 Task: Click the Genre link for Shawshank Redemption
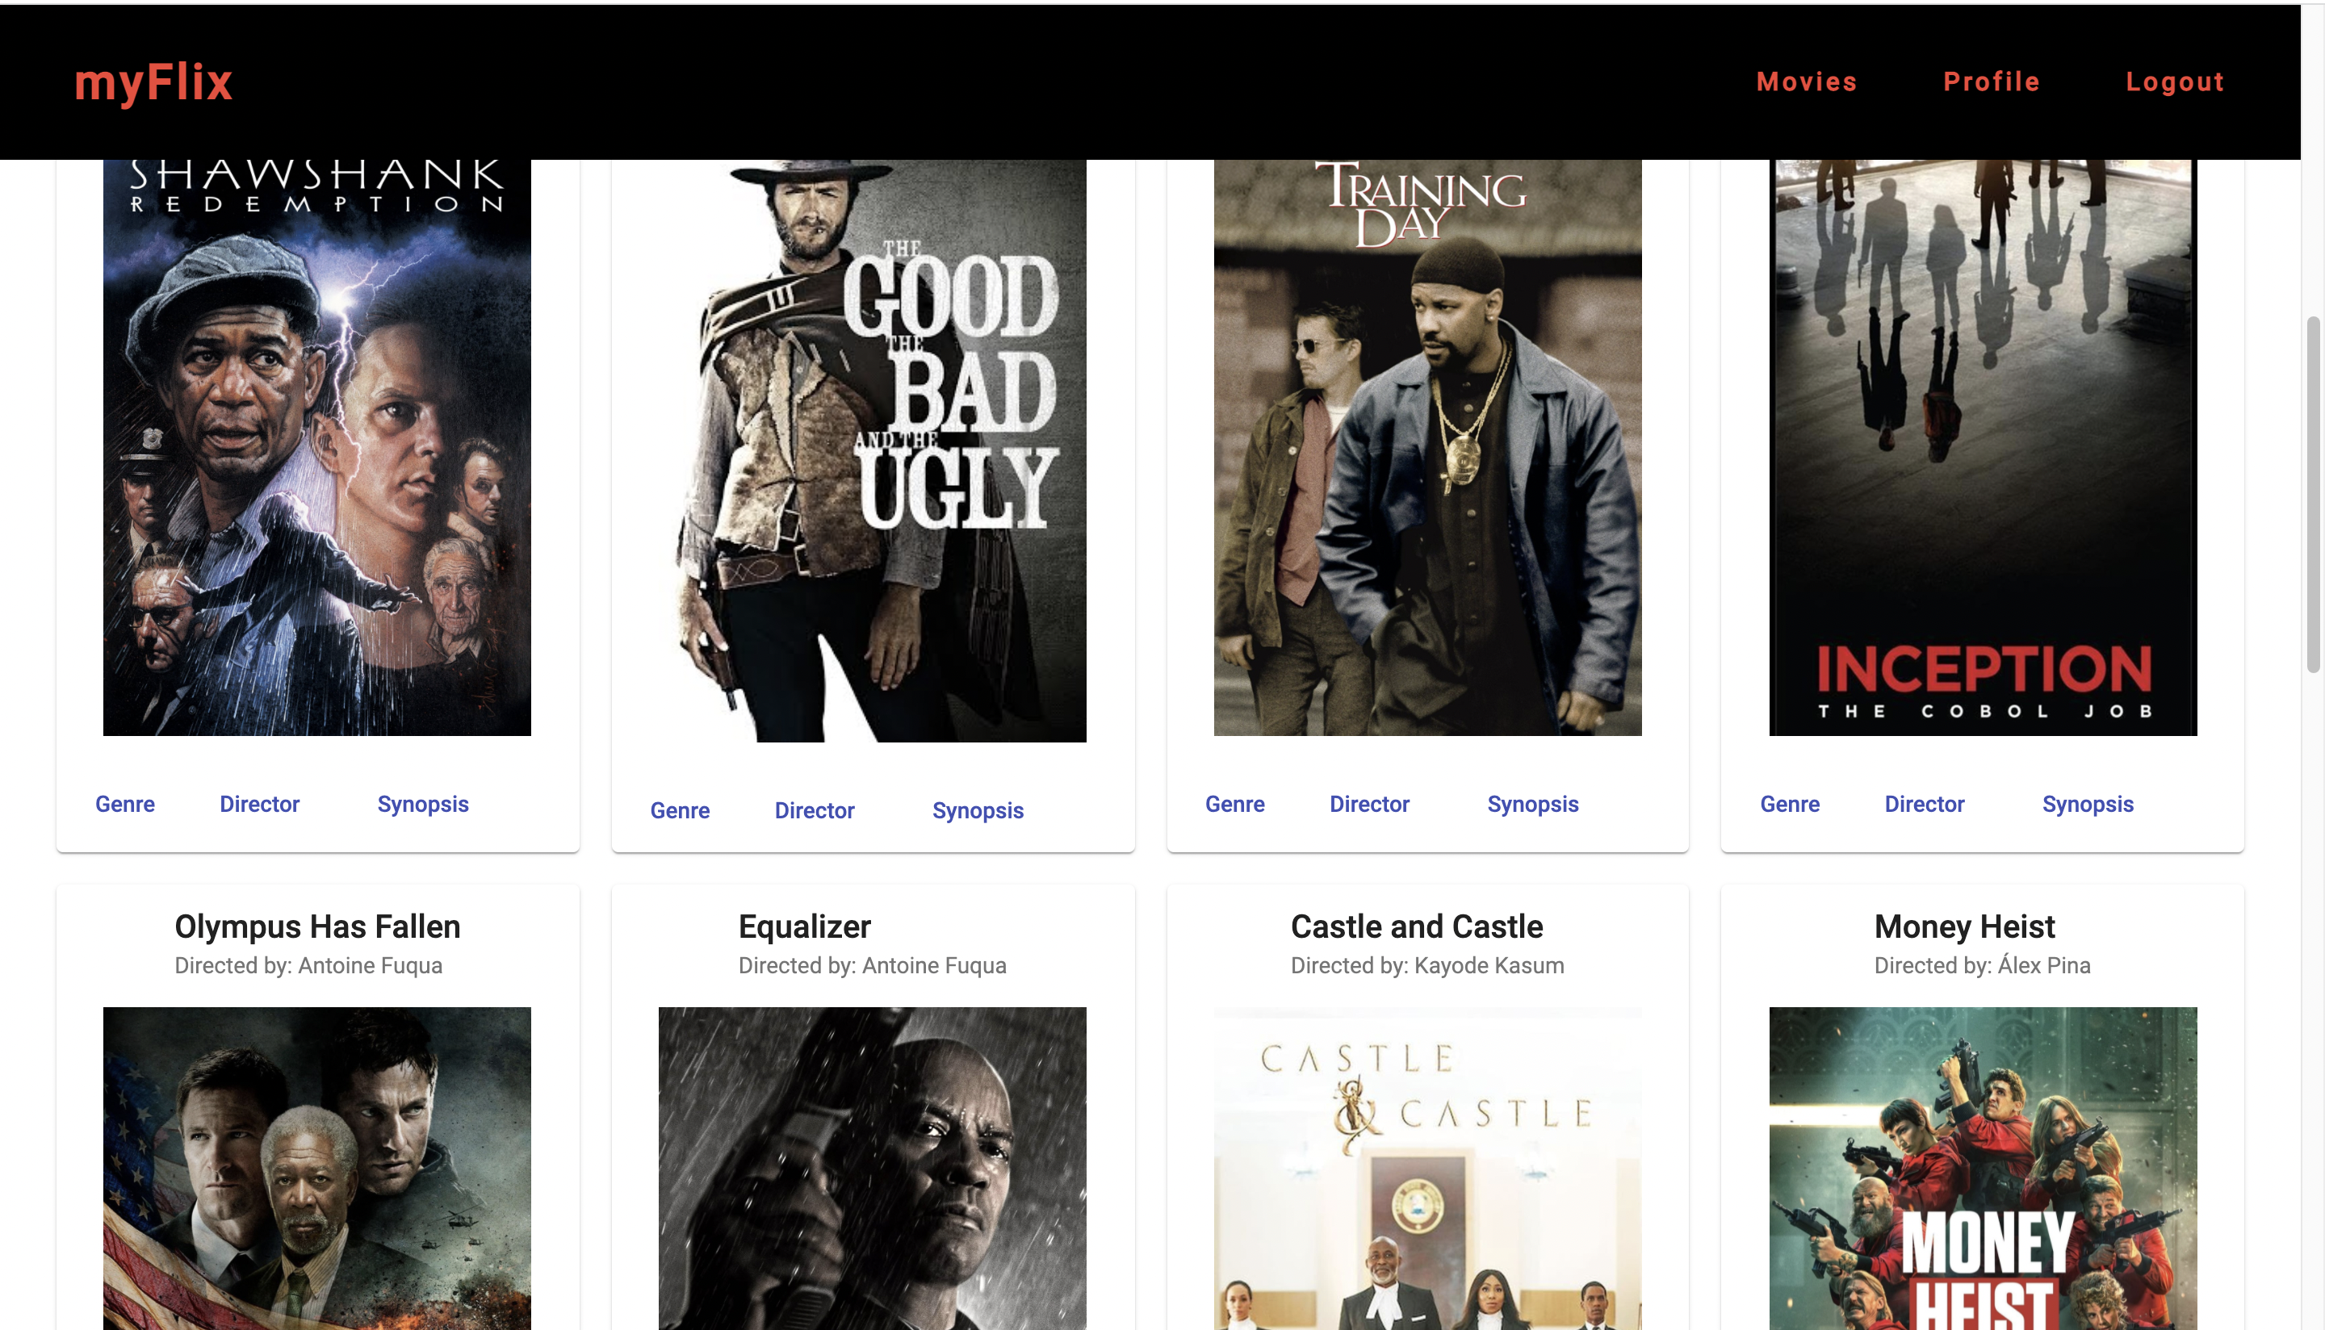pyautogui.click(x=124, y=803)
